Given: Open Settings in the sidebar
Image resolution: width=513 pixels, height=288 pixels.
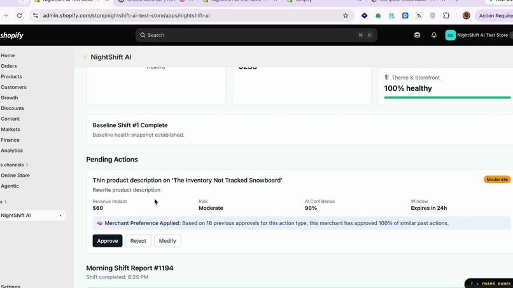Looking at the screenshot, I should (x=10, y=286).
